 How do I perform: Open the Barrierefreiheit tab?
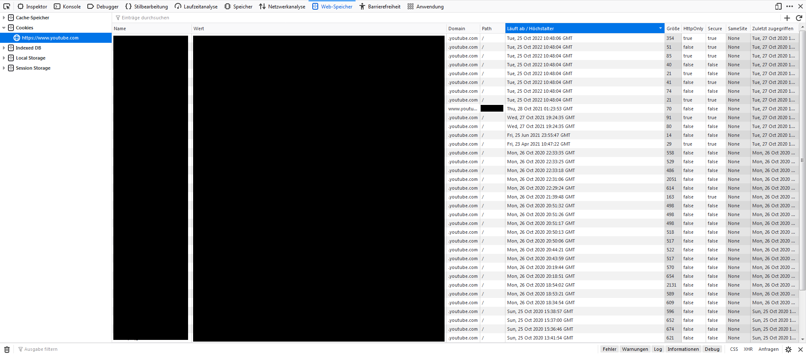[380, 6]
